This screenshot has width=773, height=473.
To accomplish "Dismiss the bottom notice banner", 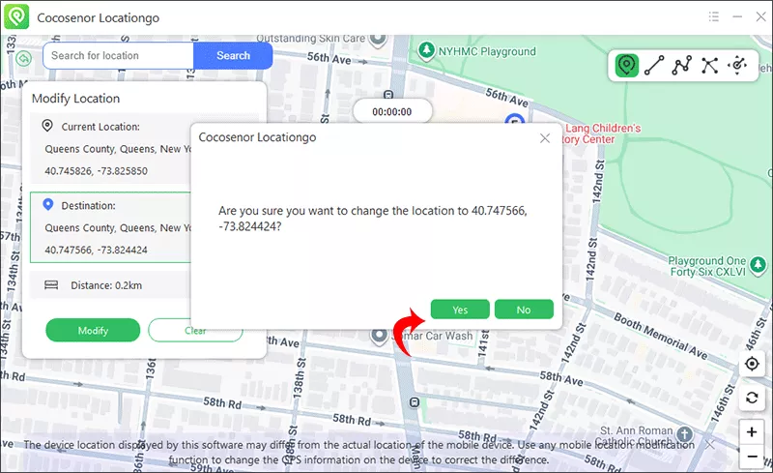I will point(710,445).
